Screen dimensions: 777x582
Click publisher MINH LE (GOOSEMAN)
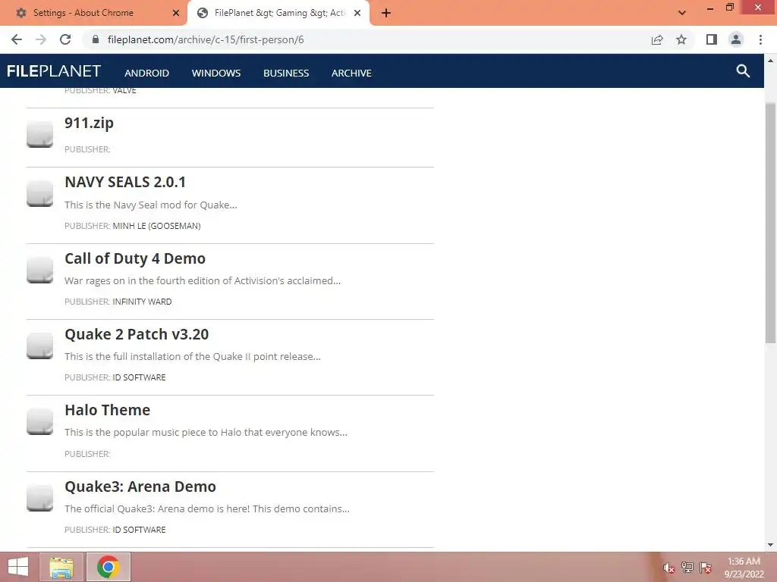tap(156, 226)
